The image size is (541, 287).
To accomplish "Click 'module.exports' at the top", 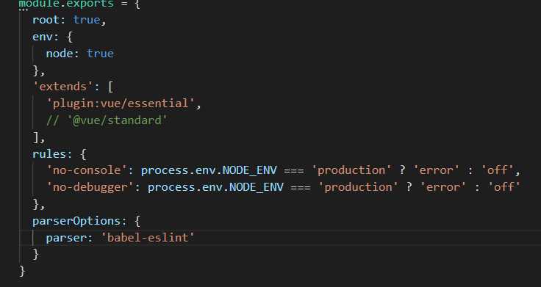I will click(66, 4).
